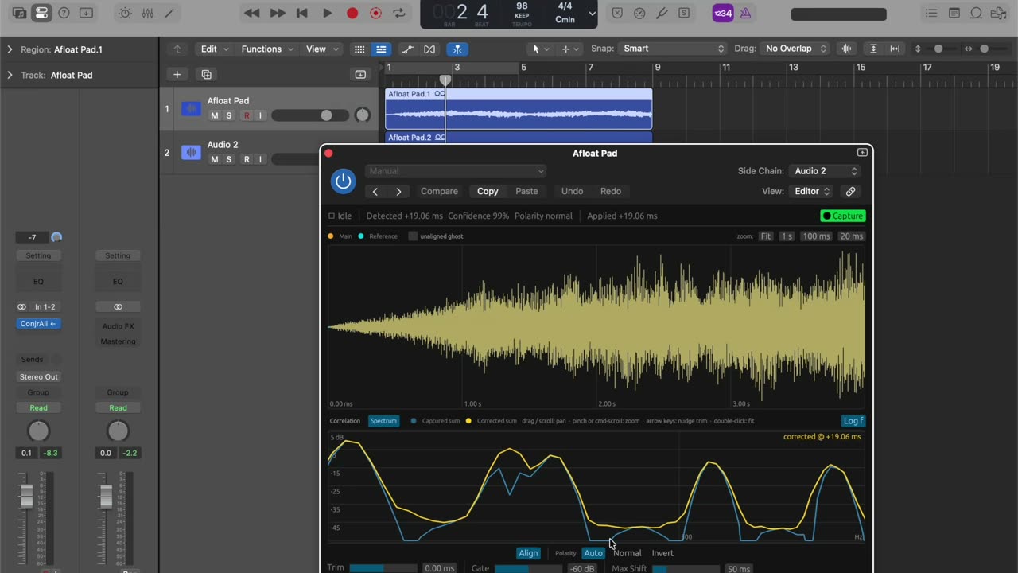
Task: Toggle the Catch Playhead blue button
Action: [457, 49]
